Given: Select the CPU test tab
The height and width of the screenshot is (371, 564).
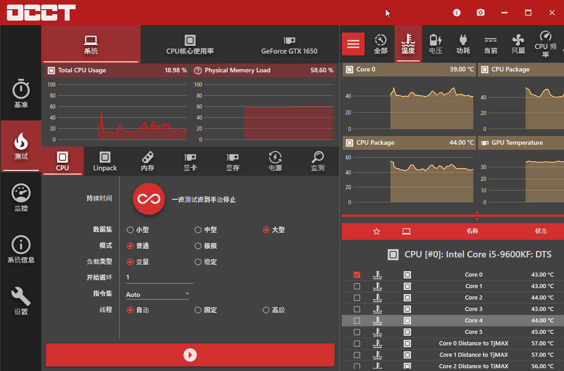Looking at the screenshot, I should point(62,161).
